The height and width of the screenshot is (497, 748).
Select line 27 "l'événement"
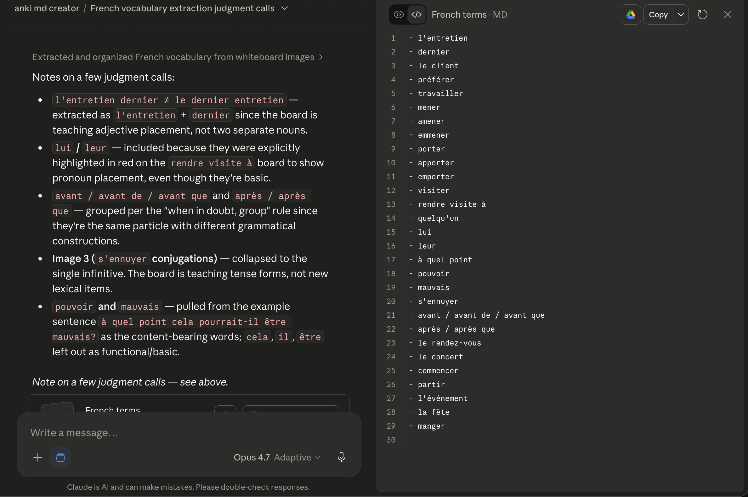[x=442, y=398]
